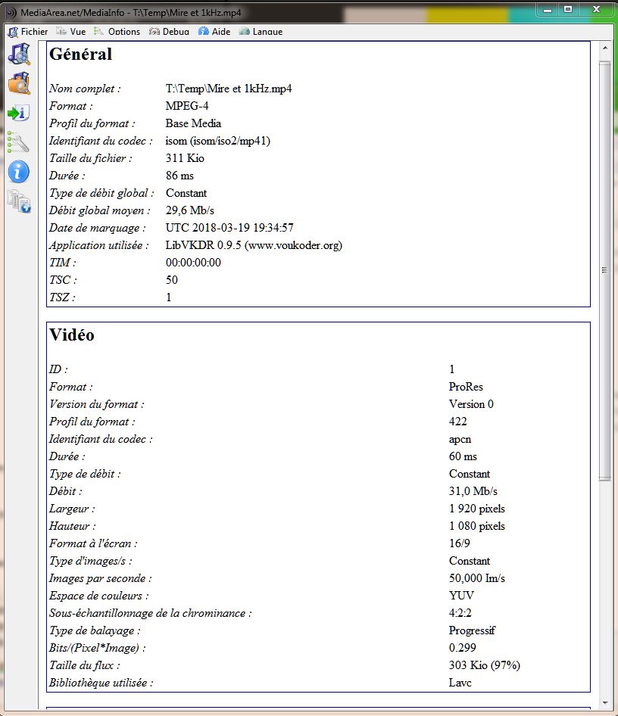Open the Vue menu

tap(71, 32)
